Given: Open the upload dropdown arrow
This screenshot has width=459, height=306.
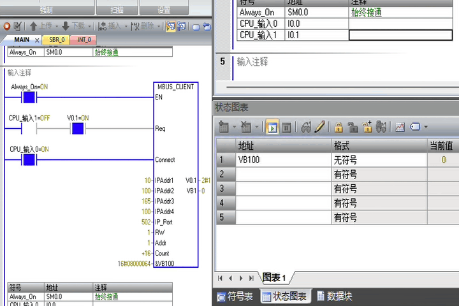Looking at the screenshot, I should [x=57, y=27].
